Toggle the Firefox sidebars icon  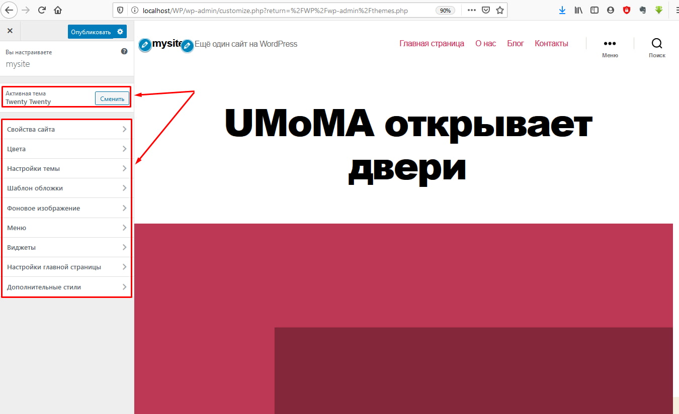point(595,10)
